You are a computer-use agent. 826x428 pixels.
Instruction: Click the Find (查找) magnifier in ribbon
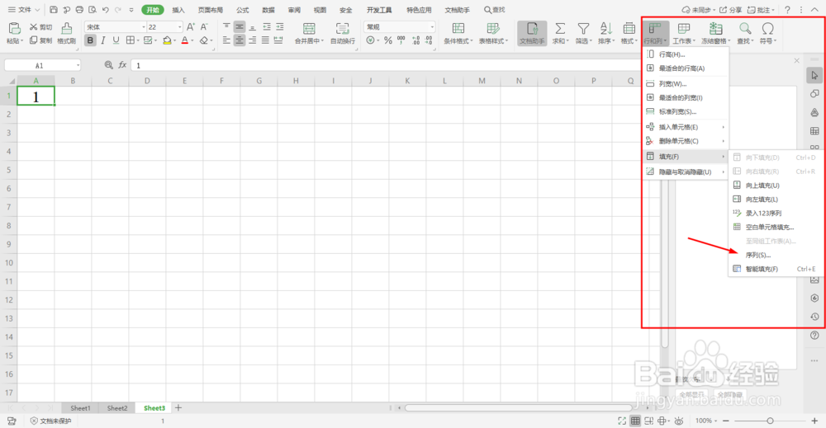coord(745,28)
